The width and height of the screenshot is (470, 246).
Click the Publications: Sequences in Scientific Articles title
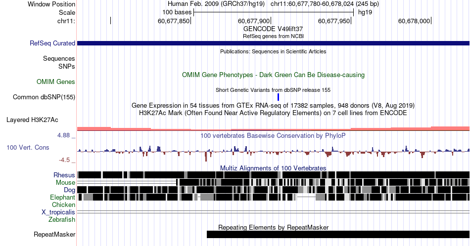point(273,51)
